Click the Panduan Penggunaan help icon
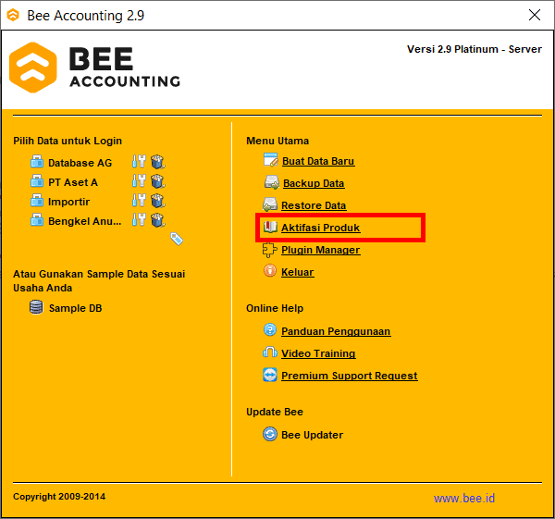The height and width of the screenshot is (519, 555). click(270, 329)
